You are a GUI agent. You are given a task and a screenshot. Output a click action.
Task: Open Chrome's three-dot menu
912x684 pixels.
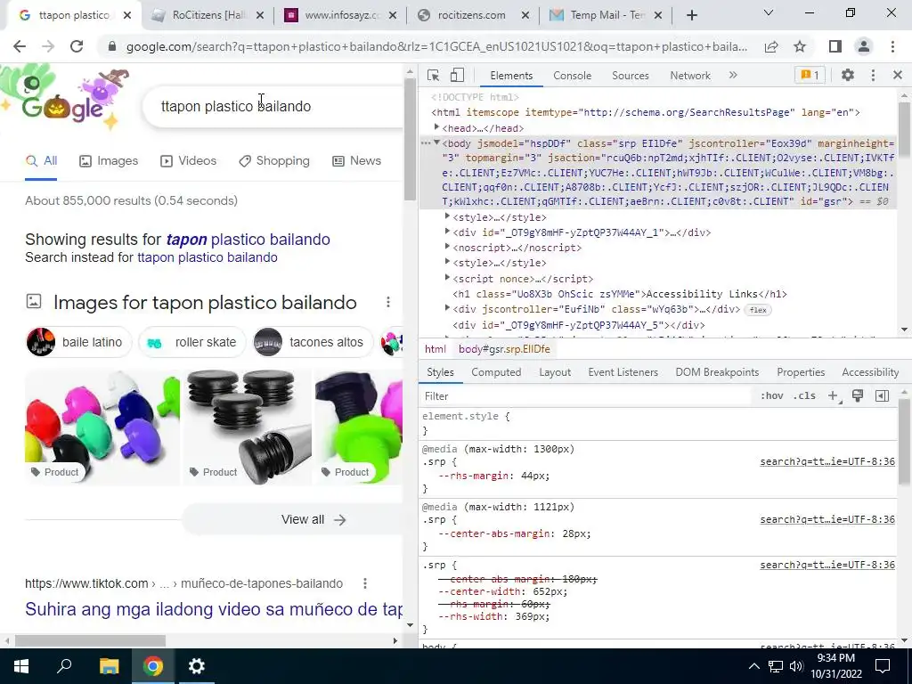[892, 46]
